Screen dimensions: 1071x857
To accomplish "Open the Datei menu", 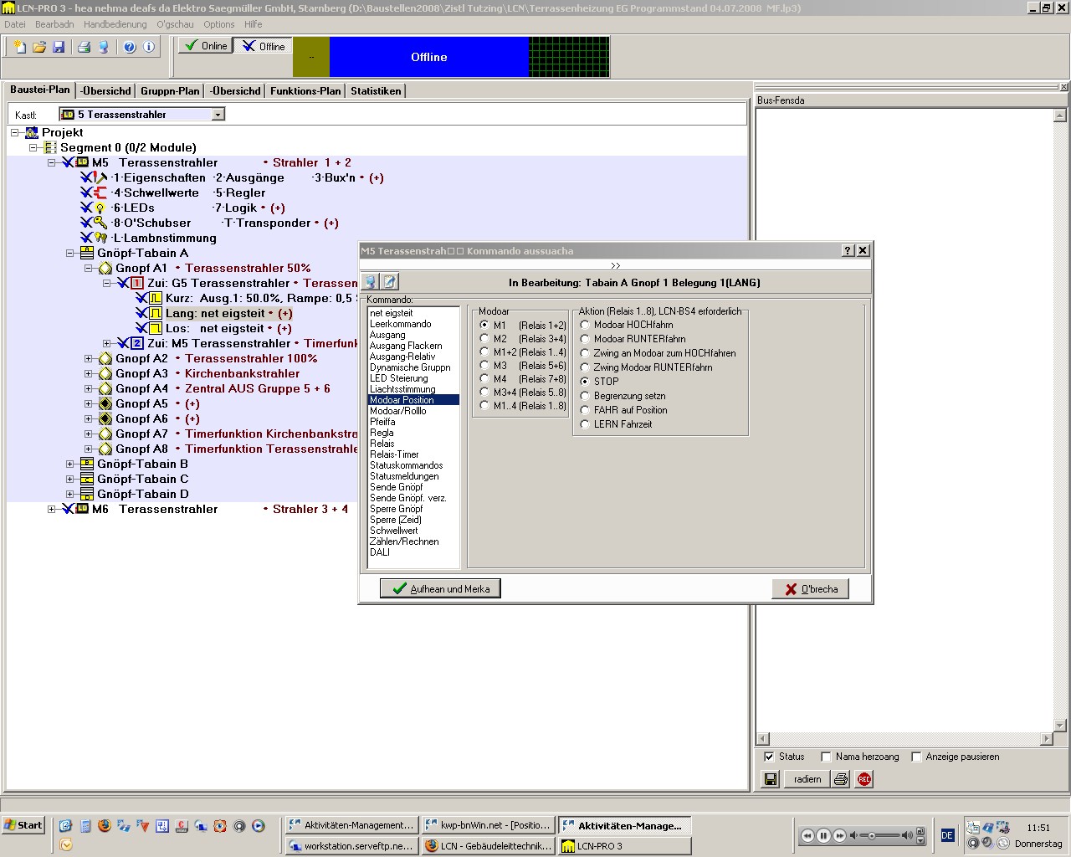I will 15,24.
